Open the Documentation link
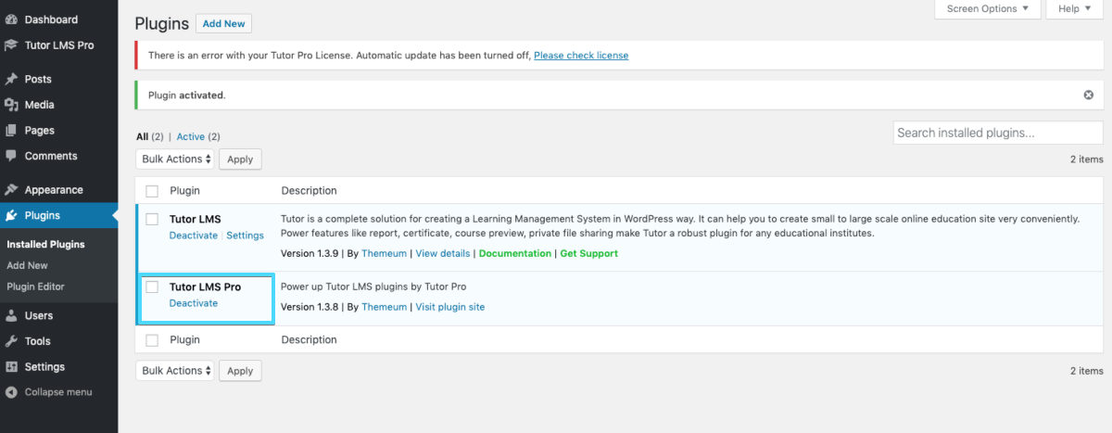 coord(515,253)
